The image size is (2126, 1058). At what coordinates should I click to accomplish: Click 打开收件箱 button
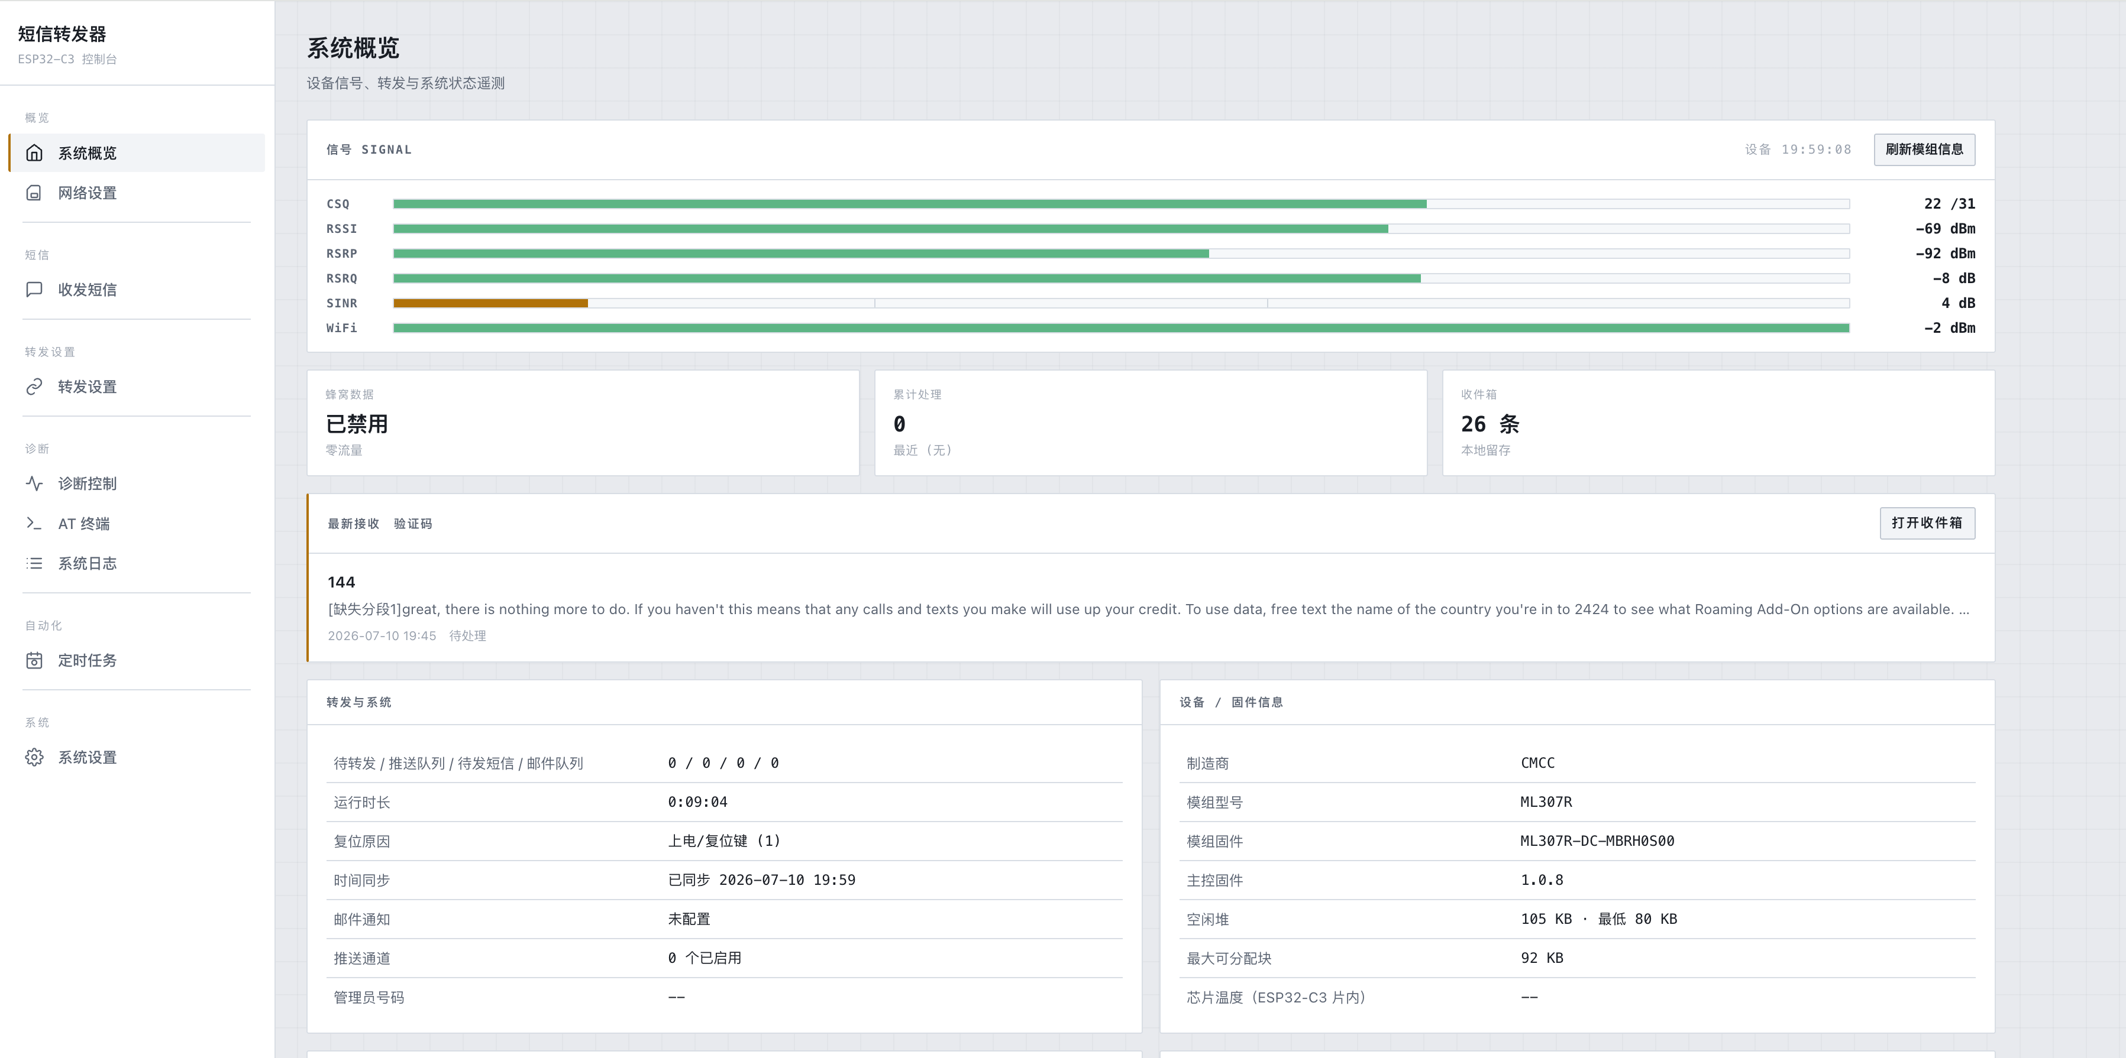click(x=1926, y=523)
